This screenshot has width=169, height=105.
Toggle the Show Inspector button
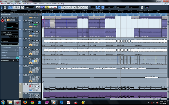point(9,7)
